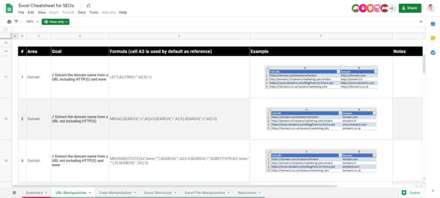Switch to the Excel Shortcuts sheet tab
Image resolution: width=440 pixels, height=198 pixels.
click(158, 193)
